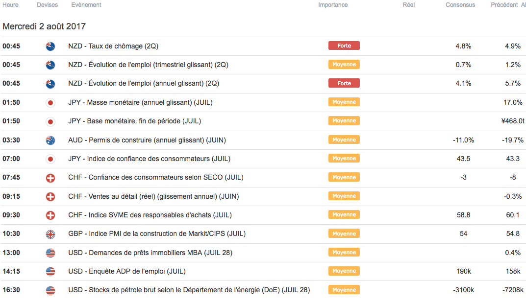Open the USD Enquête ADP de l'emploi event
The width and height of the screenshot is (526, 304).
127,271
